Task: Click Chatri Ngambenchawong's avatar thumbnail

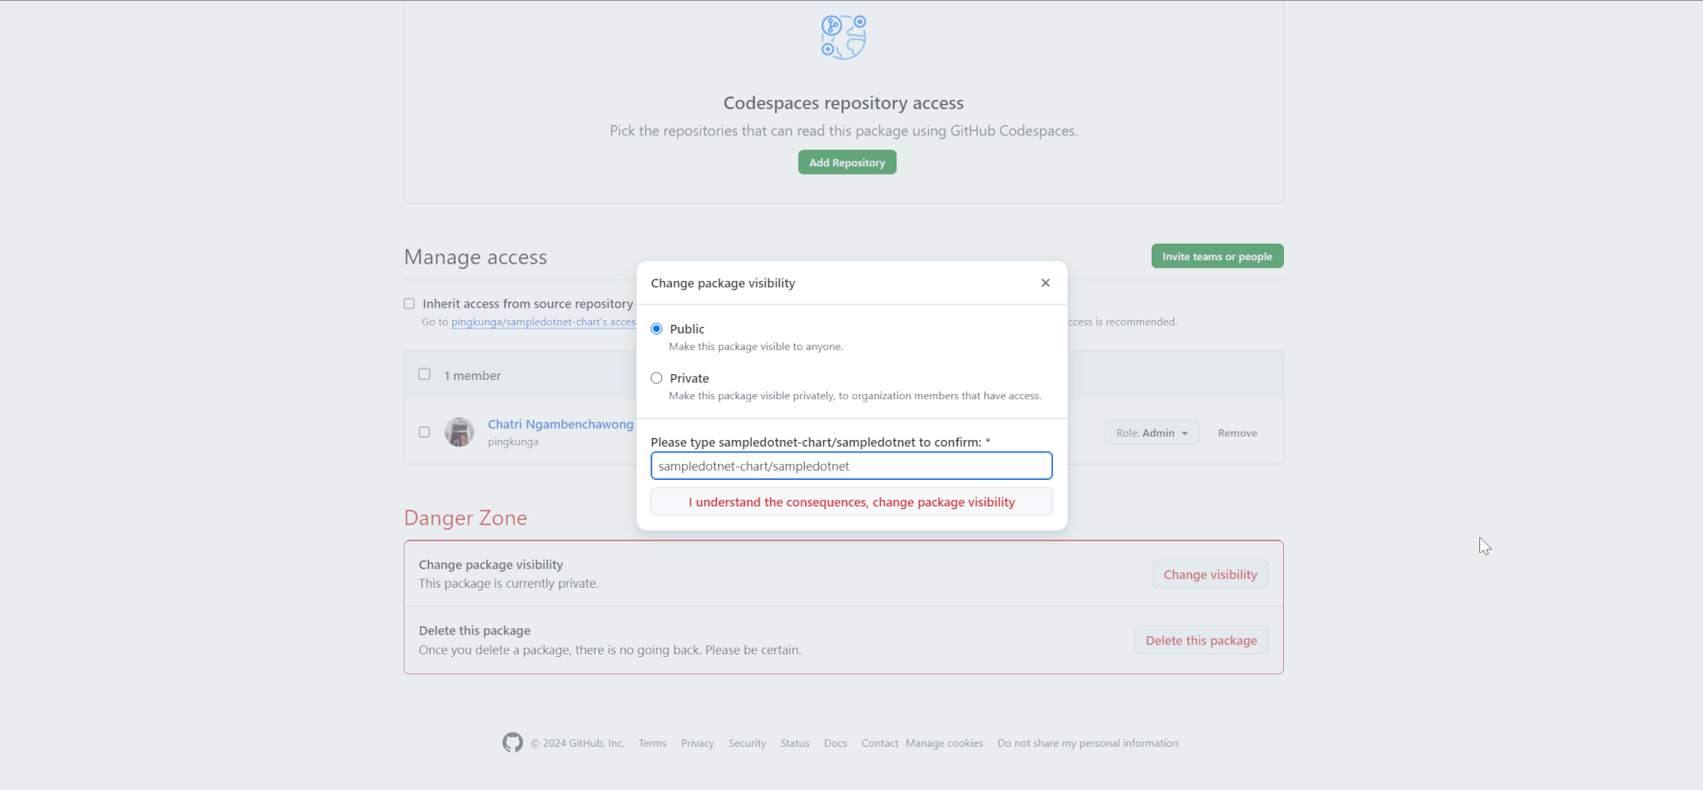Action: click(459, 432)
